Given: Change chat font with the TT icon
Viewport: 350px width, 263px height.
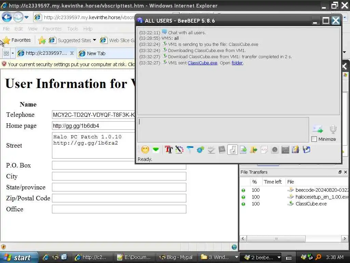Looking at the screenshot, I should point(169,150).
